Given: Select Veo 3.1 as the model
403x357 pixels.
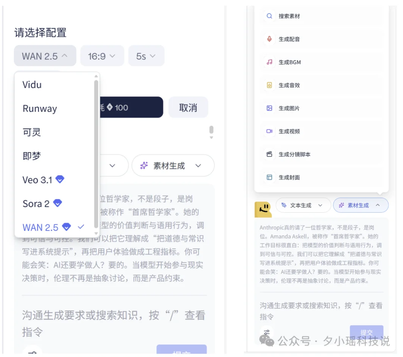Looking at the screenshot, I should 37,180.
